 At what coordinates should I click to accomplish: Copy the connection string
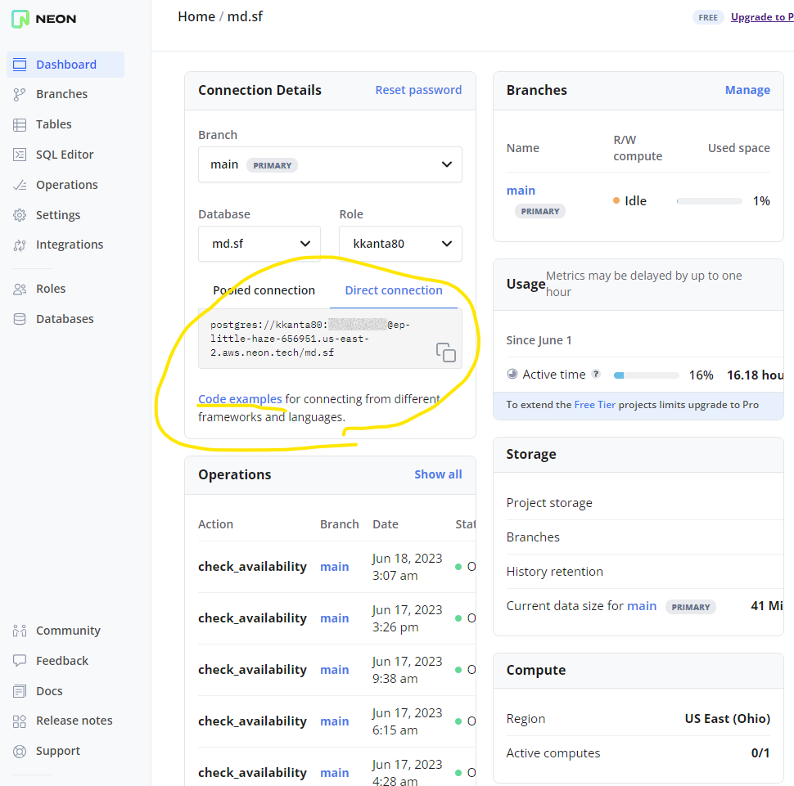(445, 353)
